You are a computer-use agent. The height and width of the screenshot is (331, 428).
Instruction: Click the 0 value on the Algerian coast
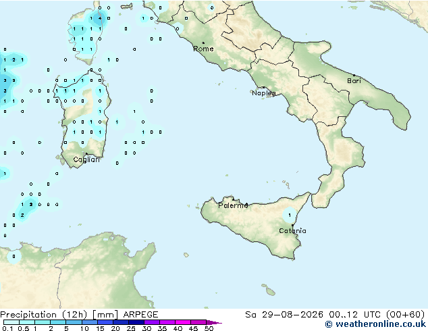[x=14, y=257]
